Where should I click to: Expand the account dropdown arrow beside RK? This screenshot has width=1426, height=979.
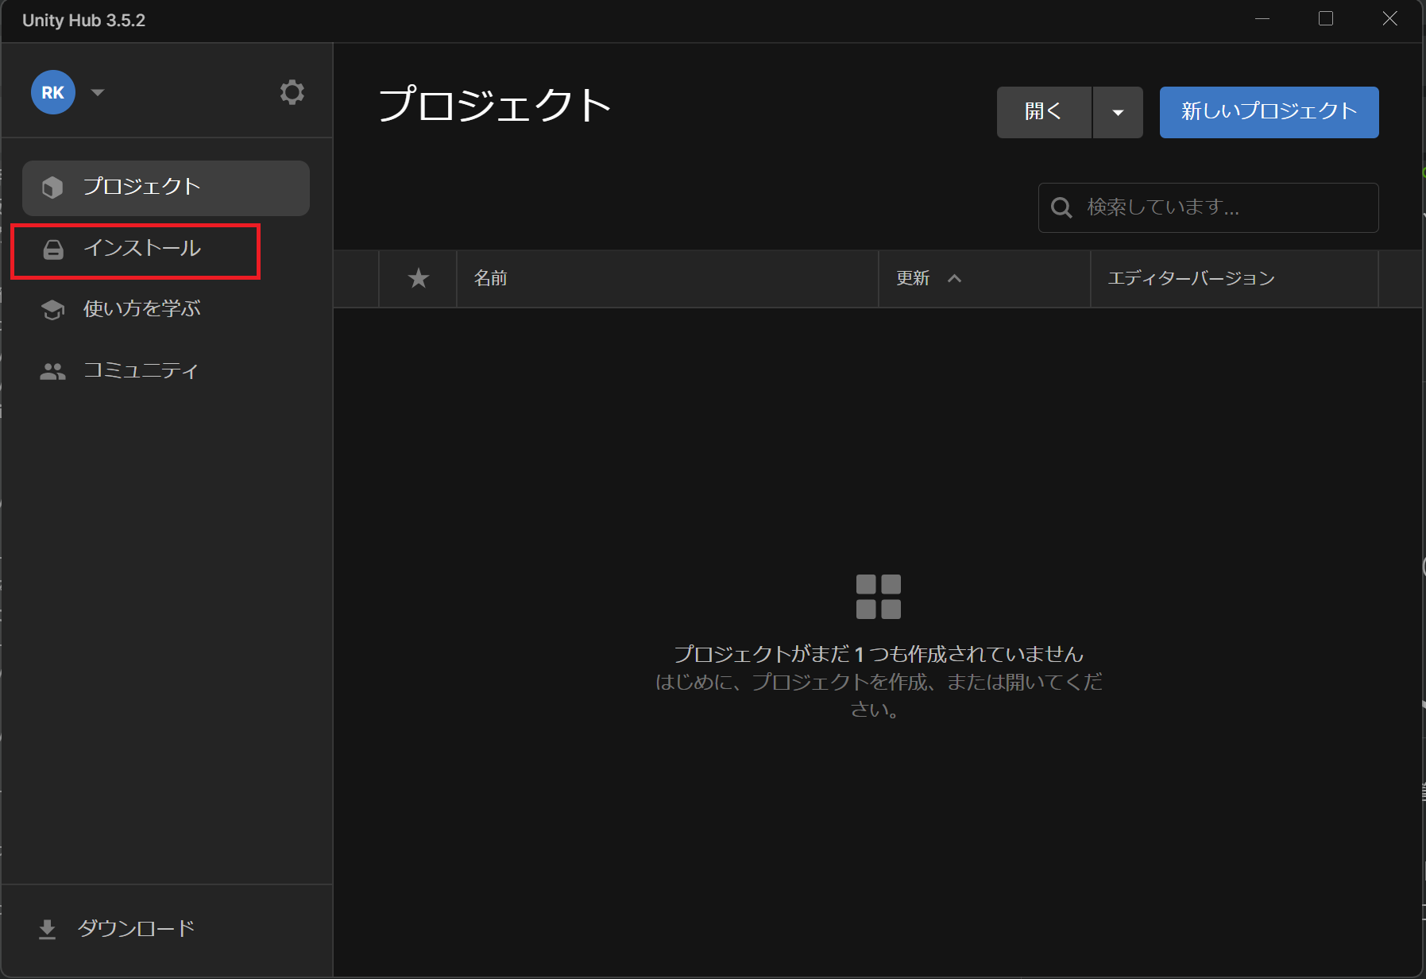pos(98,92)
